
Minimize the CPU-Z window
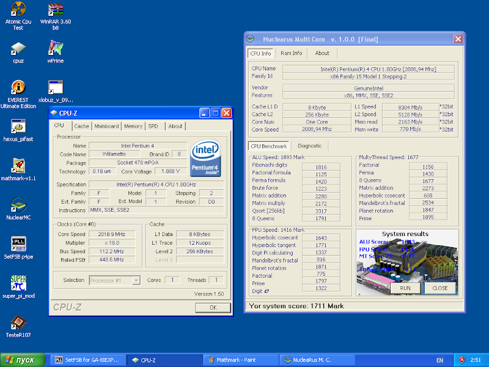[x=204, y=113]
